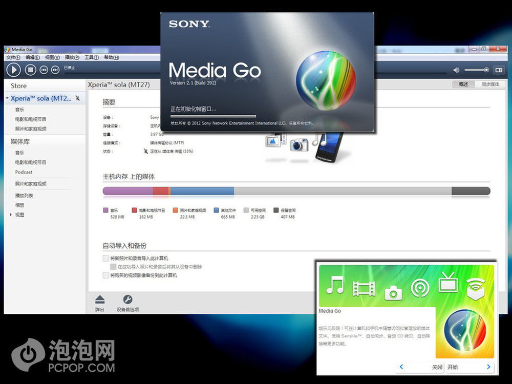Click the 528 MB music size value
This screenshot has width=512, height=384.
tap(117, 217)
